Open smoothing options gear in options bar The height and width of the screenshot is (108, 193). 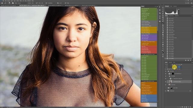point(58,3)
